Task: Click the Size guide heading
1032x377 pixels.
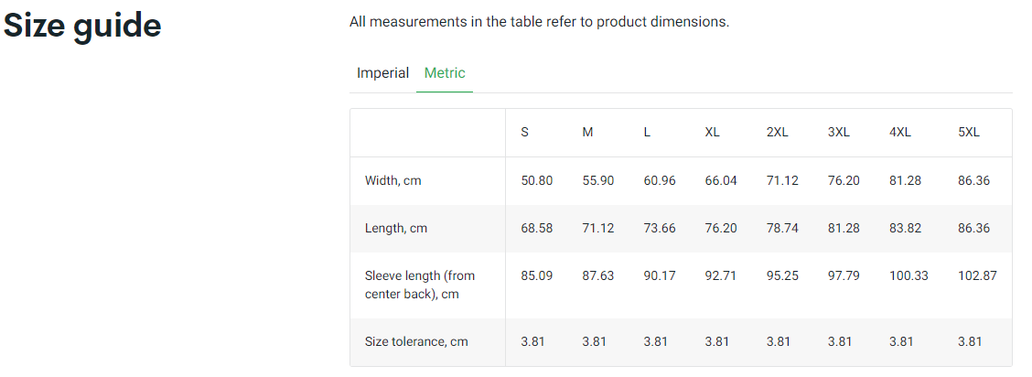Action: 82,25
